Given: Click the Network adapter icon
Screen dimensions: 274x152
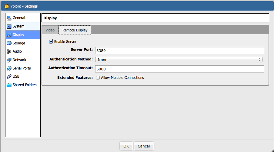Looking at the screenshot, I should (9, 60).
